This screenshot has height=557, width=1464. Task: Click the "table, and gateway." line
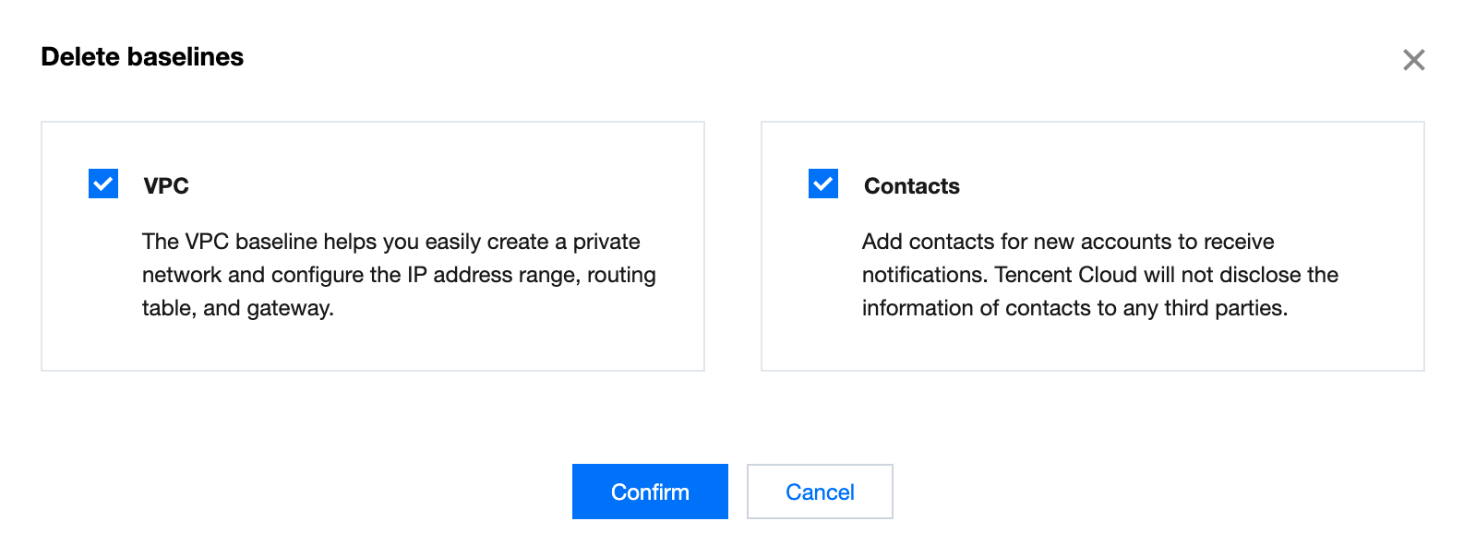pos(237,308)
